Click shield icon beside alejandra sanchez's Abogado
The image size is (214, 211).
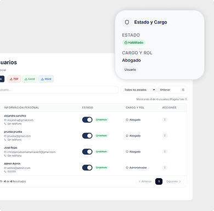pos(127,120)
